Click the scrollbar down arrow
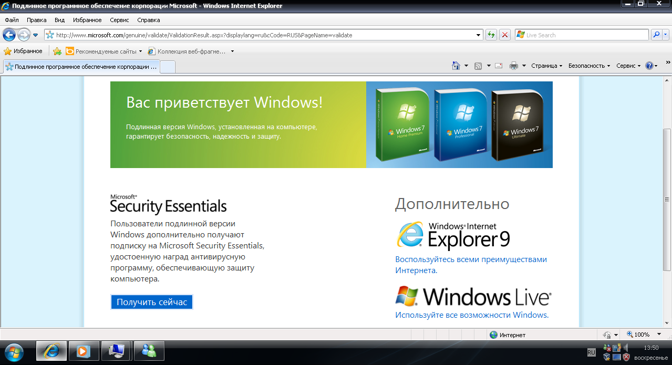 pos(667,322)
